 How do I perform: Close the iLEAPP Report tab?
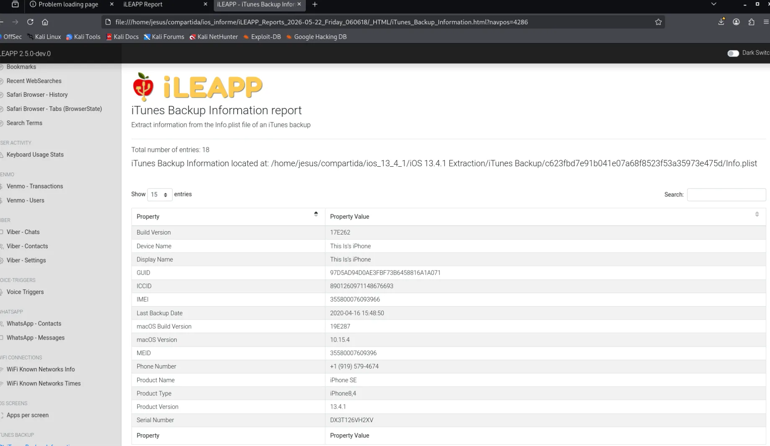click(205, 4)
